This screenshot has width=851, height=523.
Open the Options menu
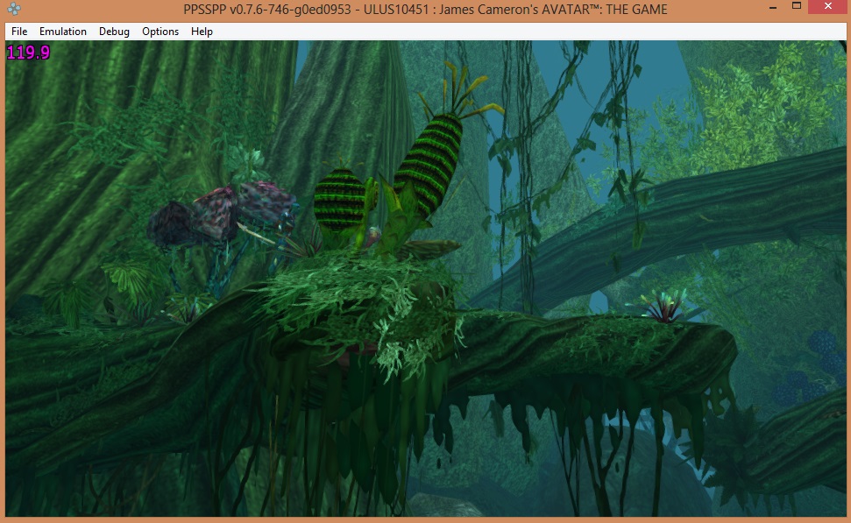[160, 32]
